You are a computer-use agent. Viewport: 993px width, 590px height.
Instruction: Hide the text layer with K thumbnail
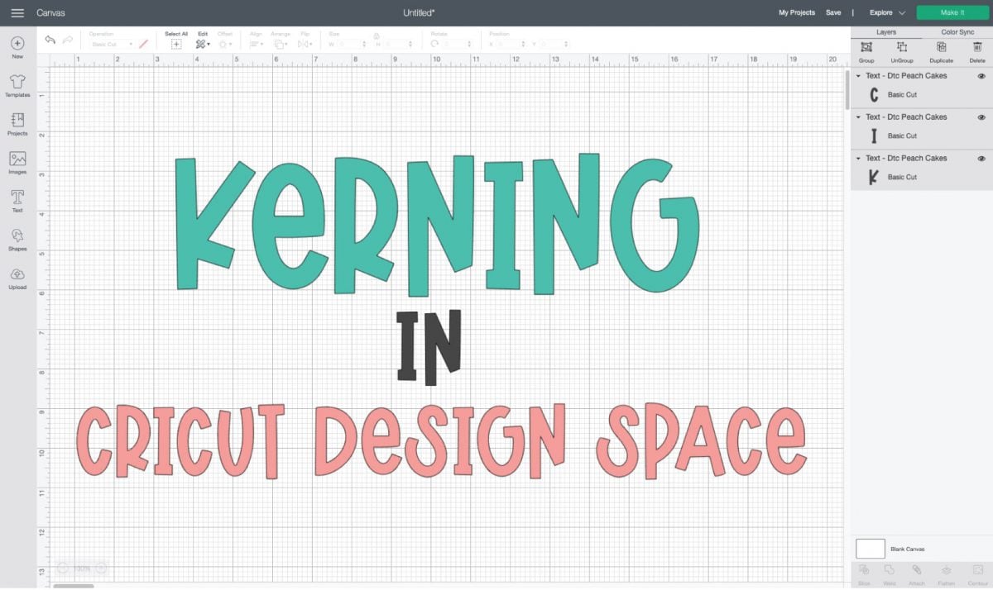981,159
